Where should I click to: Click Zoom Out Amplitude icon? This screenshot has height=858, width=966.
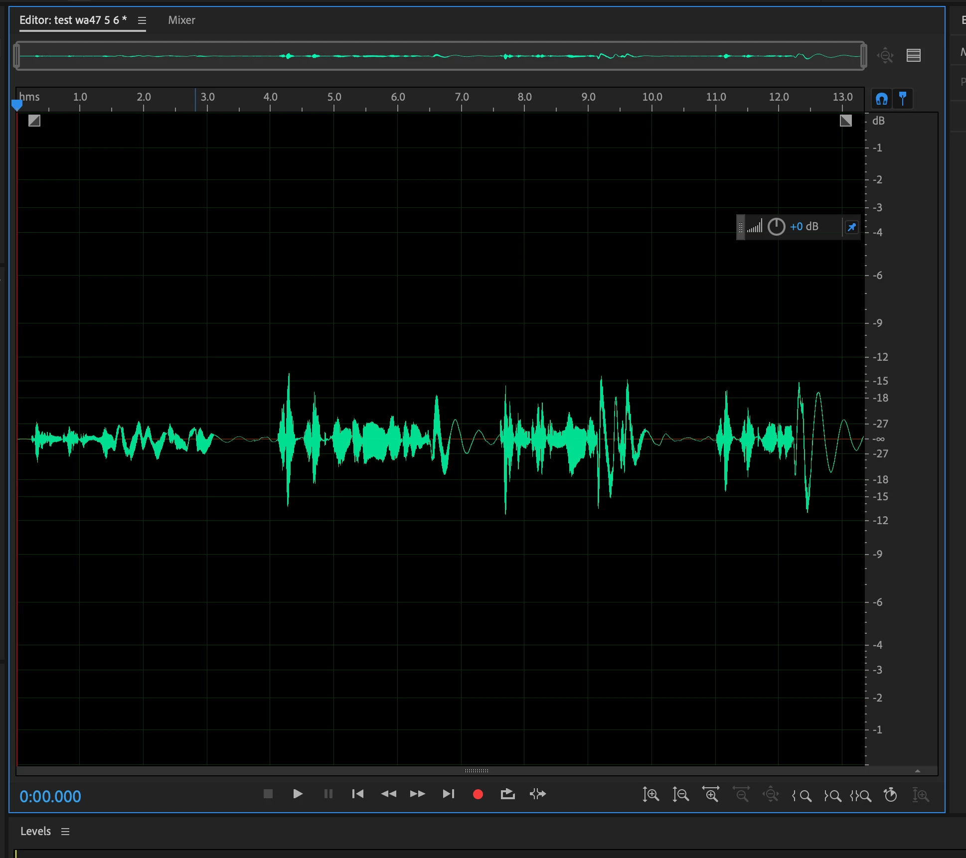click(680, 794)
